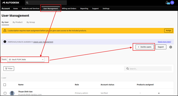The width and height of the screenshot is (178, 96).
Task: Open the Filter button
Action: [x=9, y=68]
